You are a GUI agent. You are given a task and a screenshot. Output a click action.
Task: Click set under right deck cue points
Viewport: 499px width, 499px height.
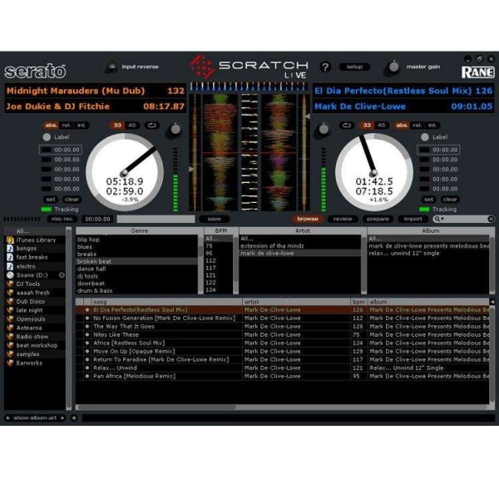(x=429, y=200)
